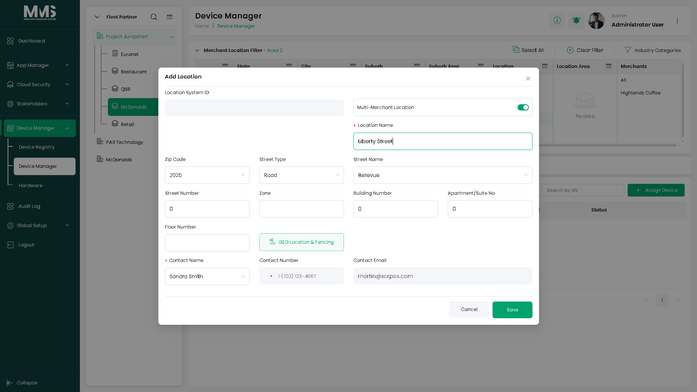Click the Administrator User avatar
697x392 pixels.
(596, 21)
